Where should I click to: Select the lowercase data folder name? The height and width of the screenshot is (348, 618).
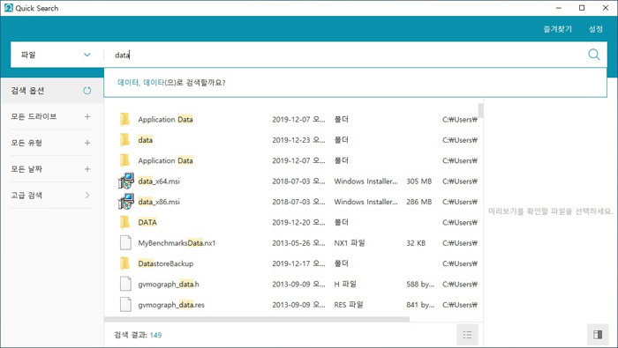145,140
